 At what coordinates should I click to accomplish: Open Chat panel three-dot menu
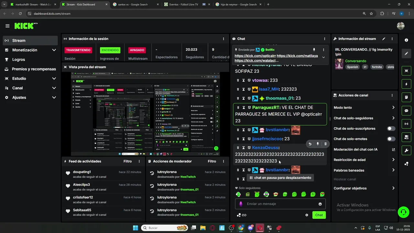(x=325, y=39)
